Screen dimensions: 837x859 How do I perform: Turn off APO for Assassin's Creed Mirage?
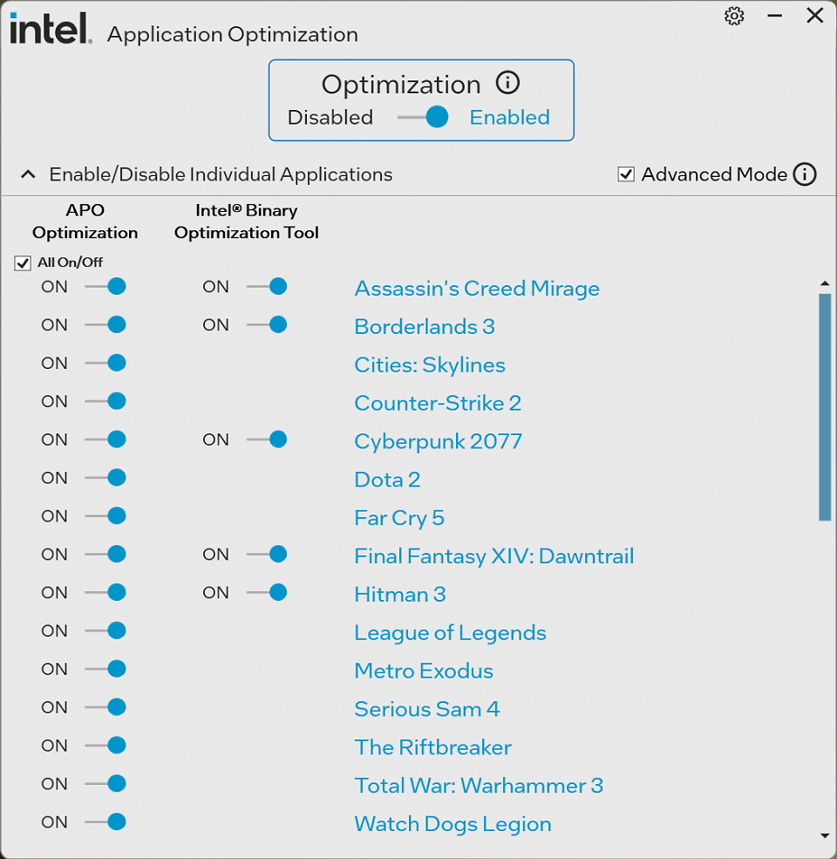(x=105, y=287)
